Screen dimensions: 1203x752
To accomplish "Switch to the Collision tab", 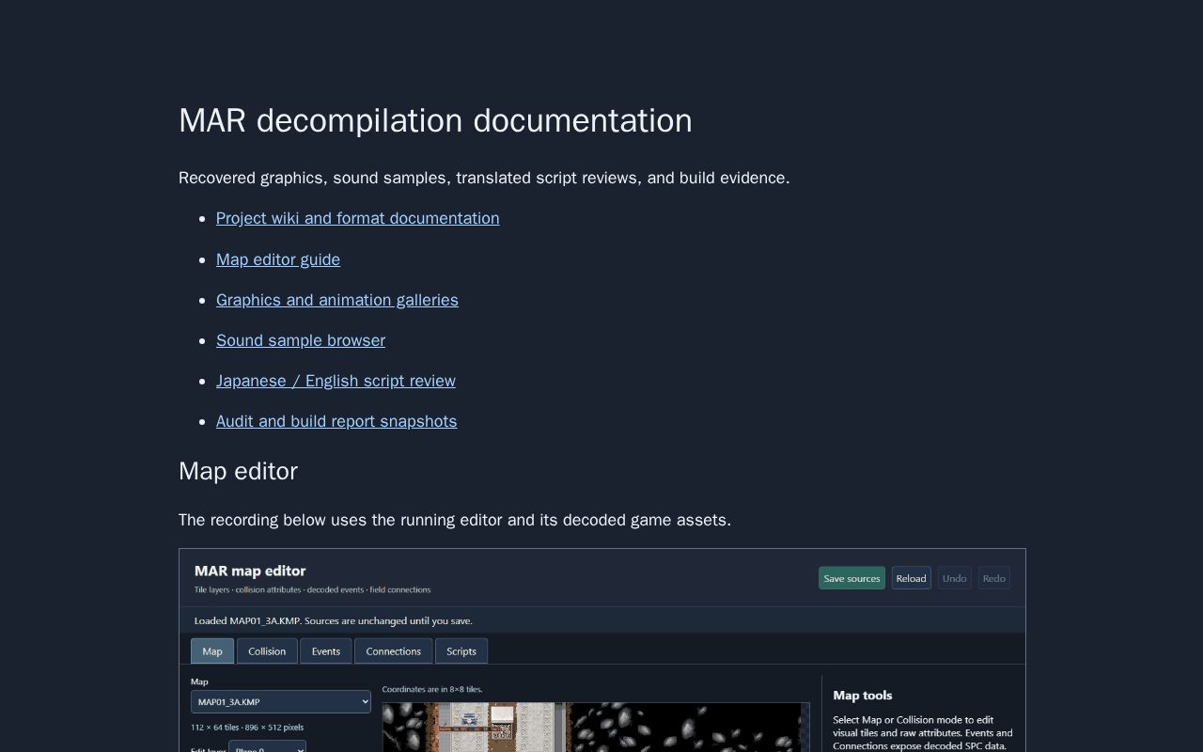I will point(267,651).
